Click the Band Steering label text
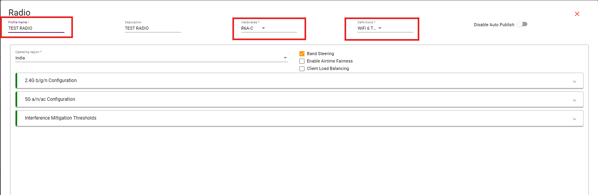This screenshot has width=598, height=195. tap(320, 54)
